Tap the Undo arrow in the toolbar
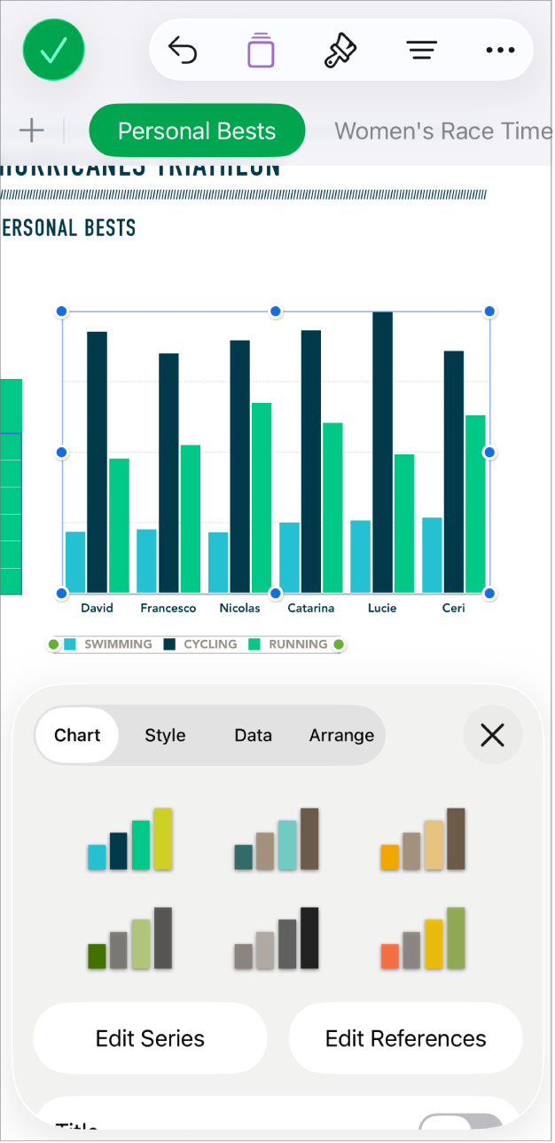The image size is (555, 1143). click(184, 50)
